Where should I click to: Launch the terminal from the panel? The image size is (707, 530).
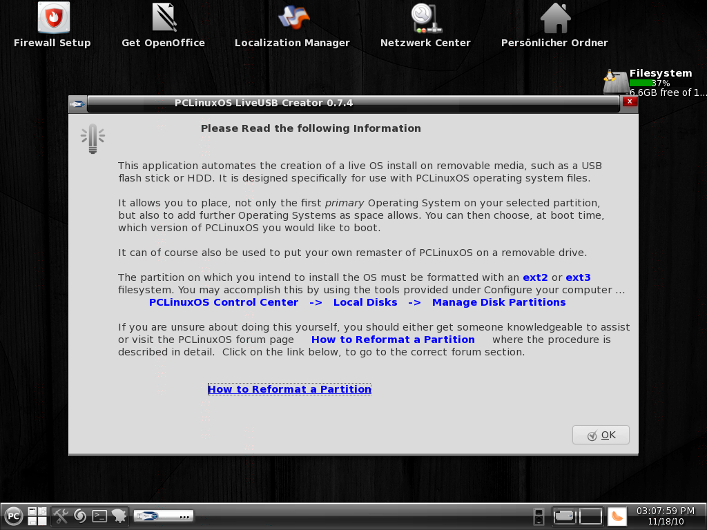tap(99, 516)
